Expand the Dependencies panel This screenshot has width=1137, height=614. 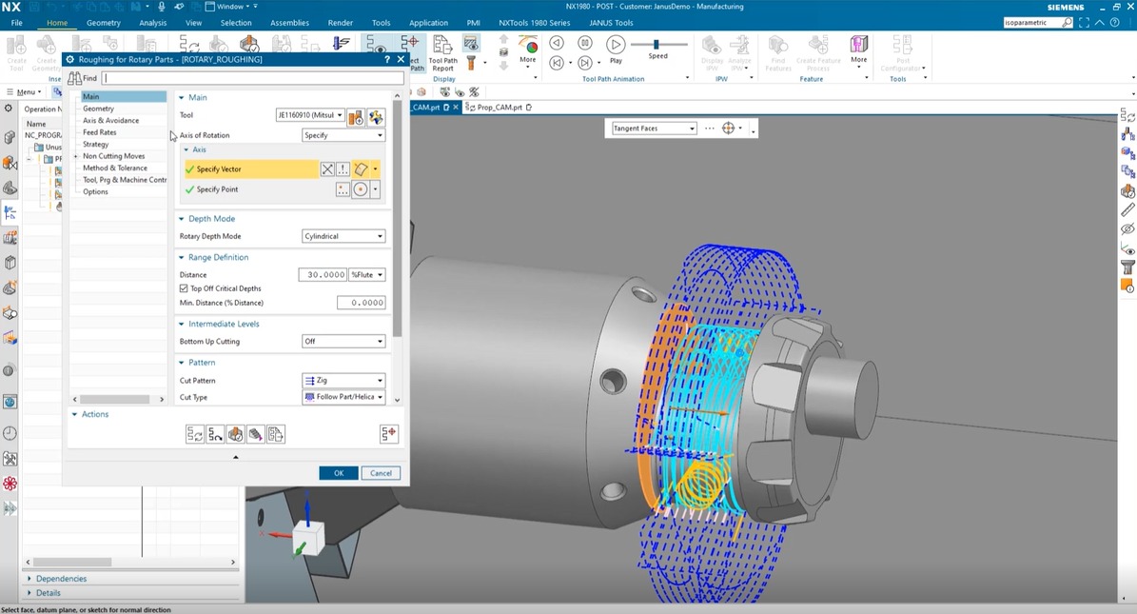pos(29,579)
